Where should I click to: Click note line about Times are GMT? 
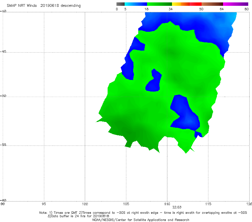coord(143,213)
